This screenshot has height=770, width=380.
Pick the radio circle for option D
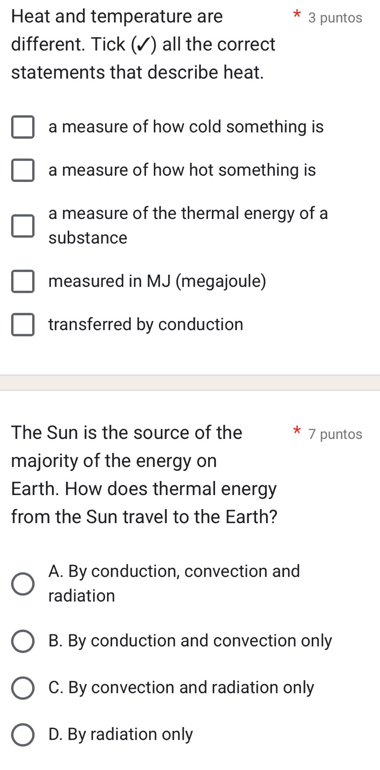tap(23, 734)
